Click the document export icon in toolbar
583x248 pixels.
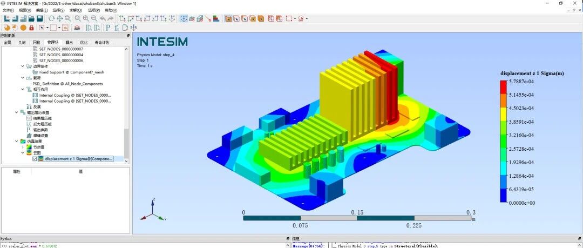tap(125, 28)
